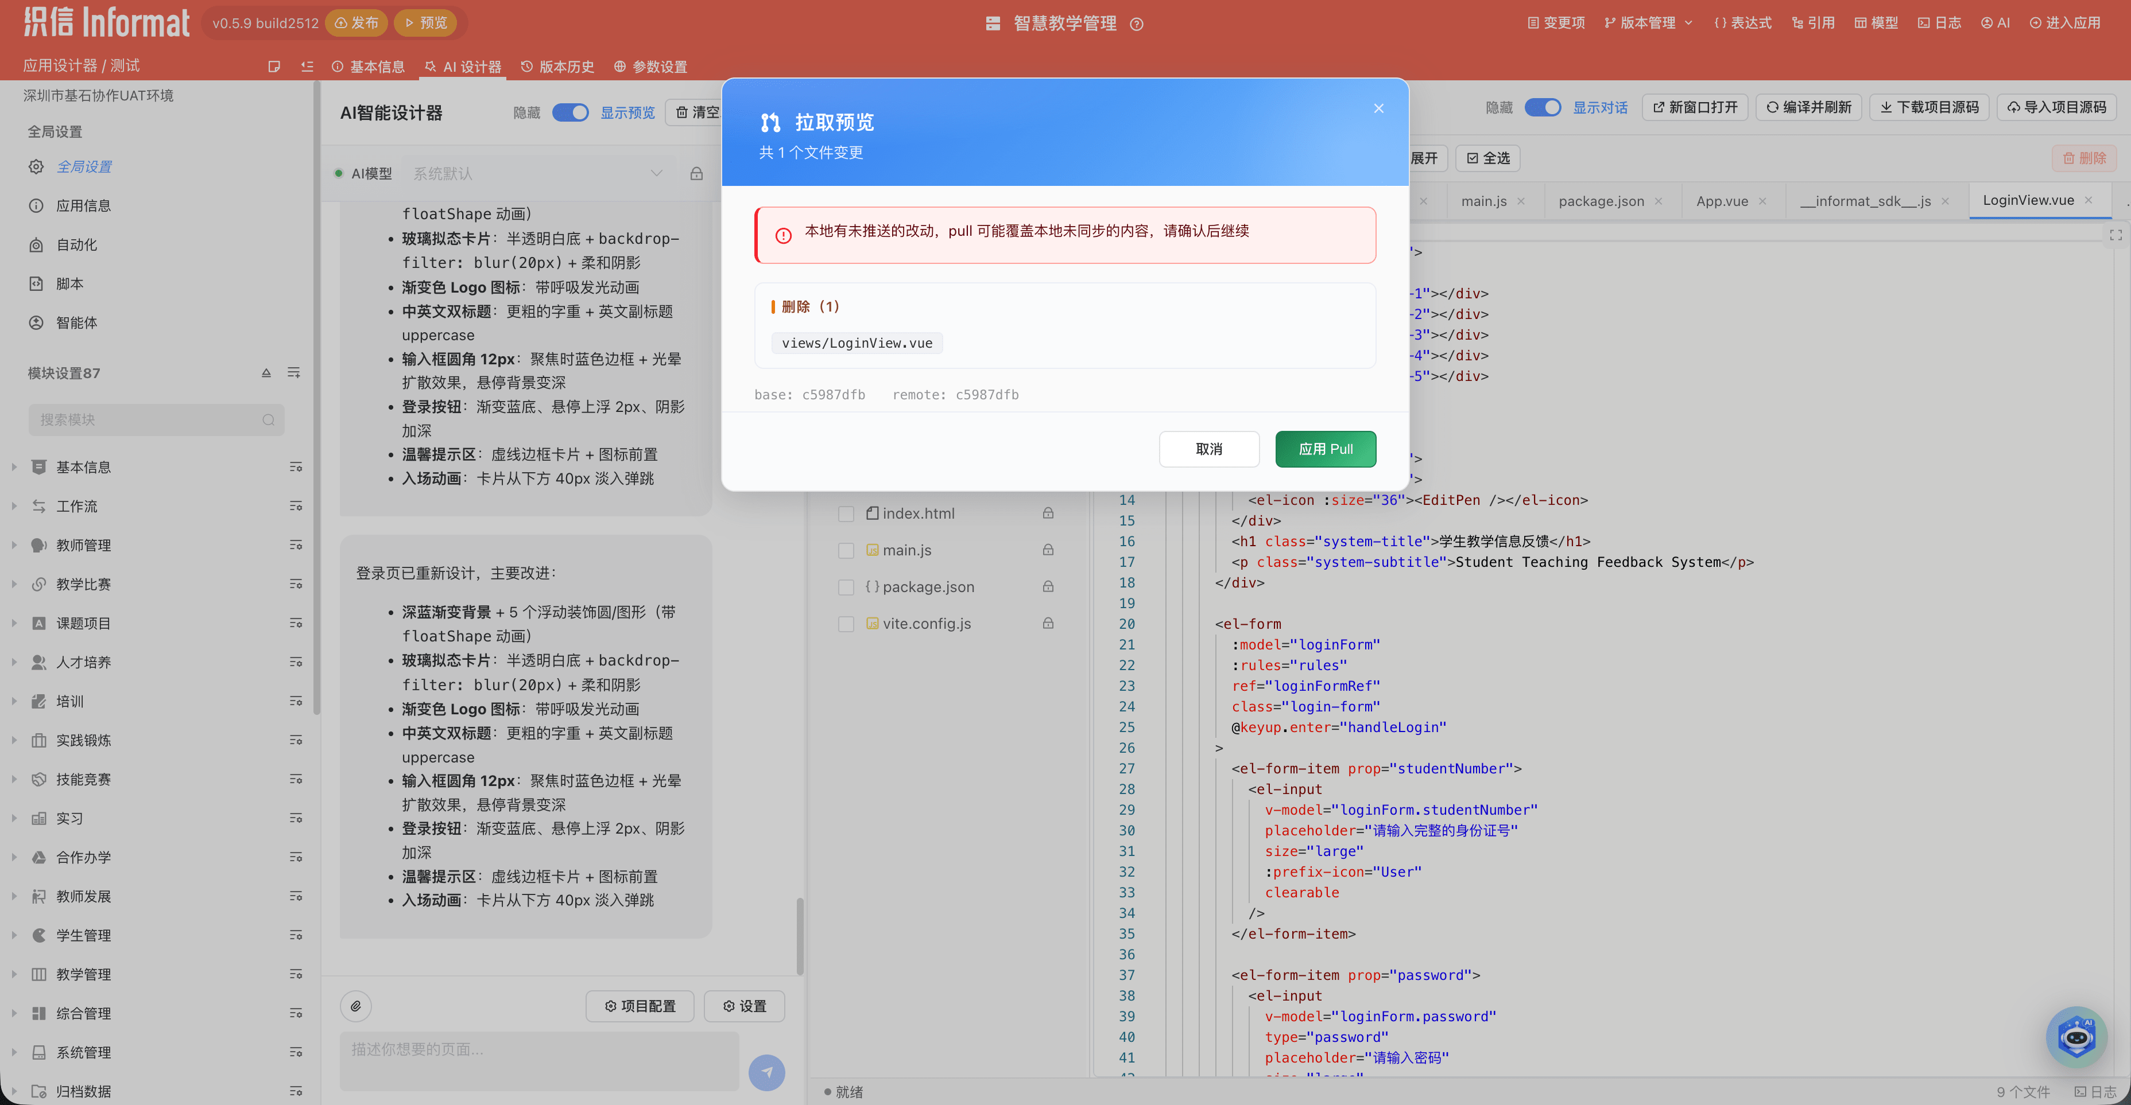Click 取消 button in pull preview dialog
Viewport: 2131px width, 1105px height.
[1208, 449]
